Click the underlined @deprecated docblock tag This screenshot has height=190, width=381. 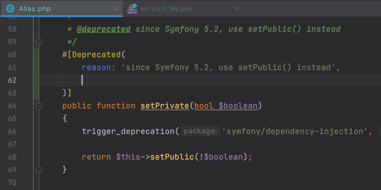104,29
